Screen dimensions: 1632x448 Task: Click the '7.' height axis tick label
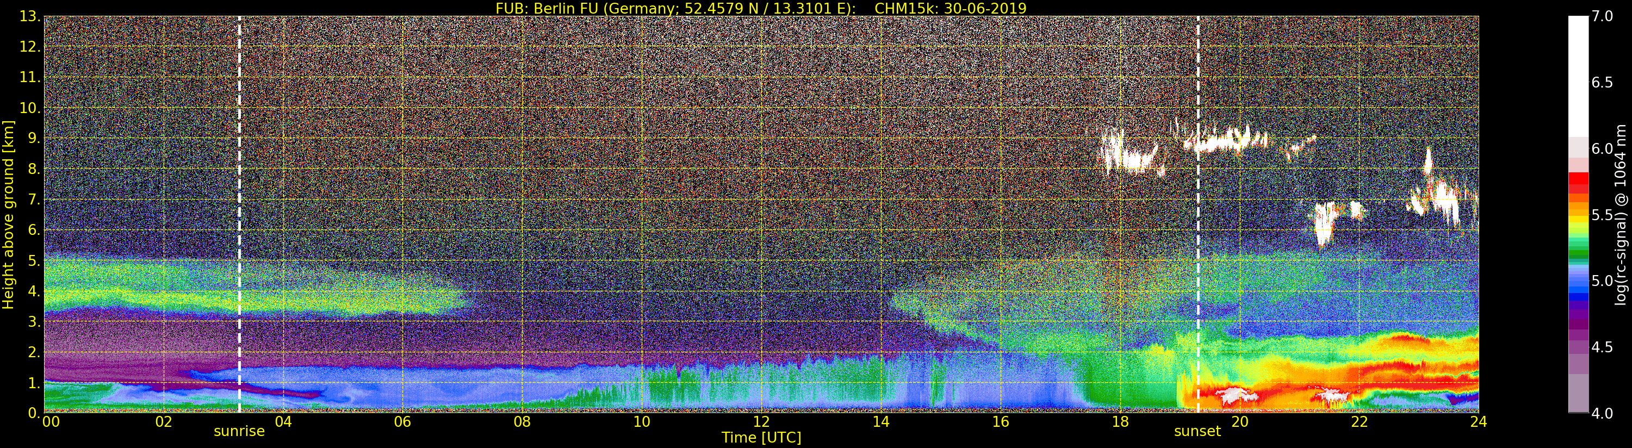(x=34, y=200)
